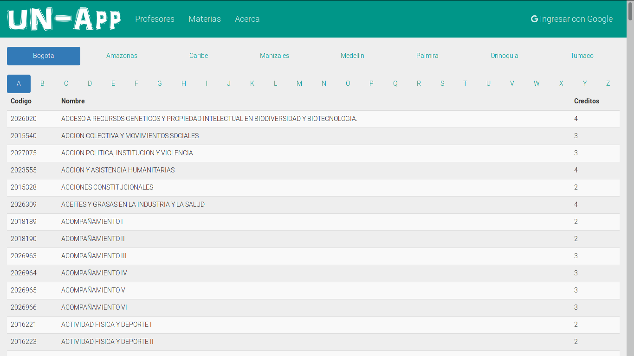The width and height of the screenshot is (634, 356).
Task: Open ACOMPAÑAMIENTO II subject row
Action: tap(313, 239)
